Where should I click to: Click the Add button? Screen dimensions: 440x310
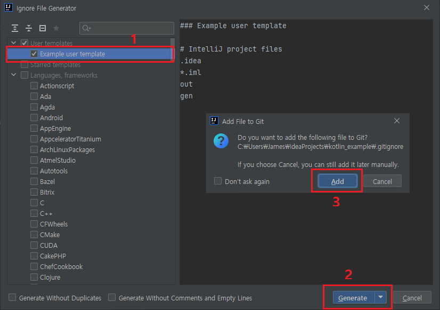(338, 181)
